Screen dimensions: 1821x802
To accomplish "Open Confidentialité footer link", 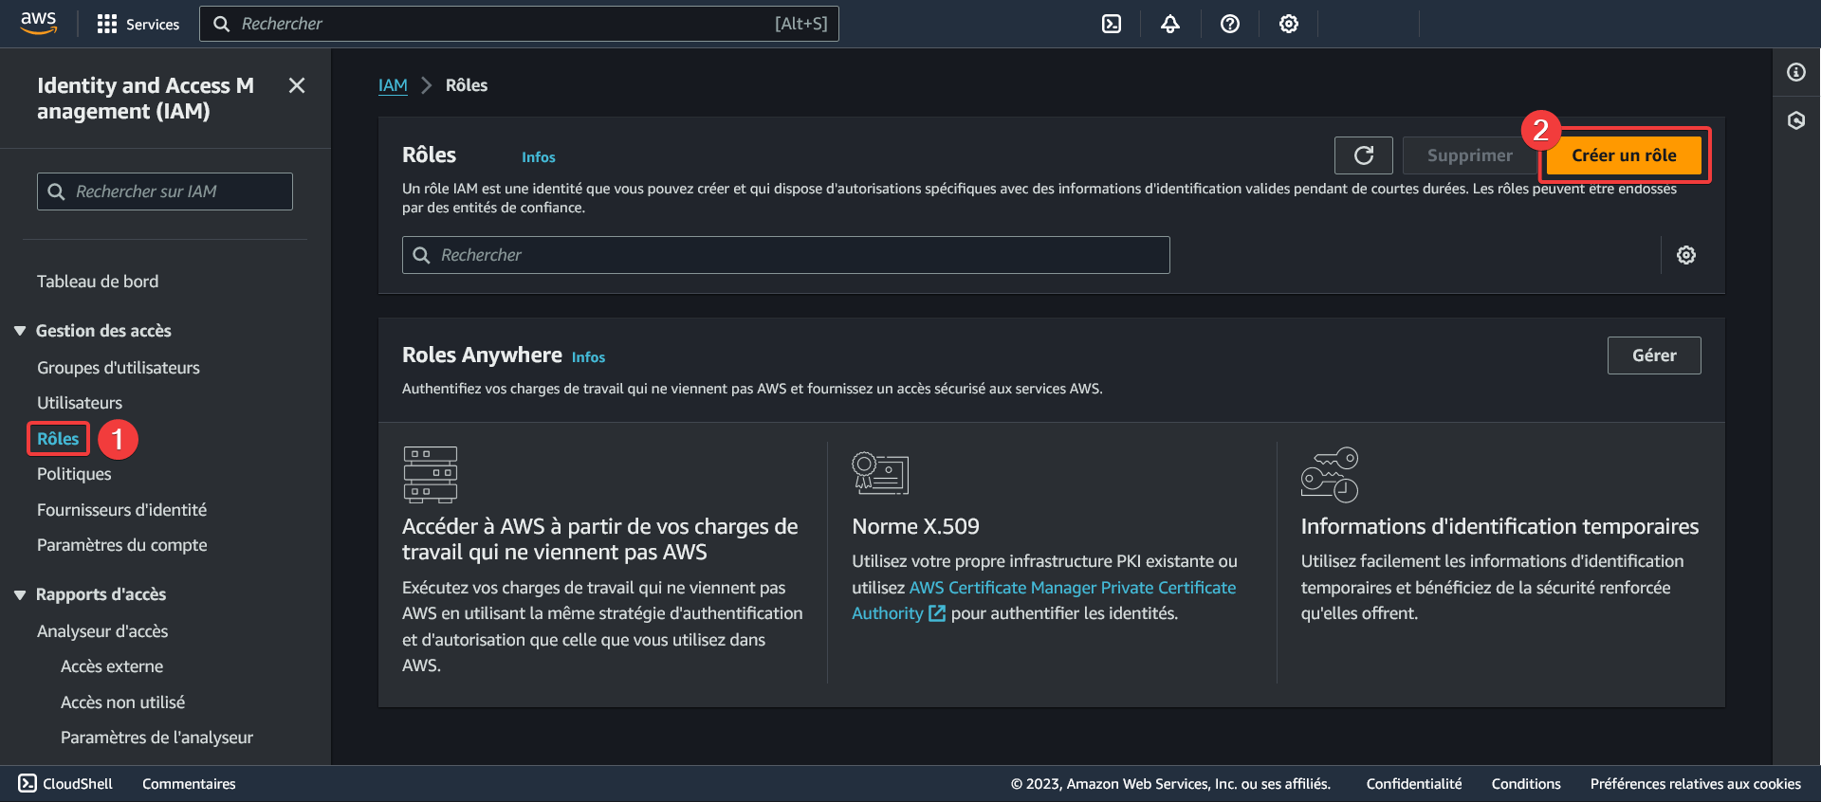I will tap(1414, 784).
